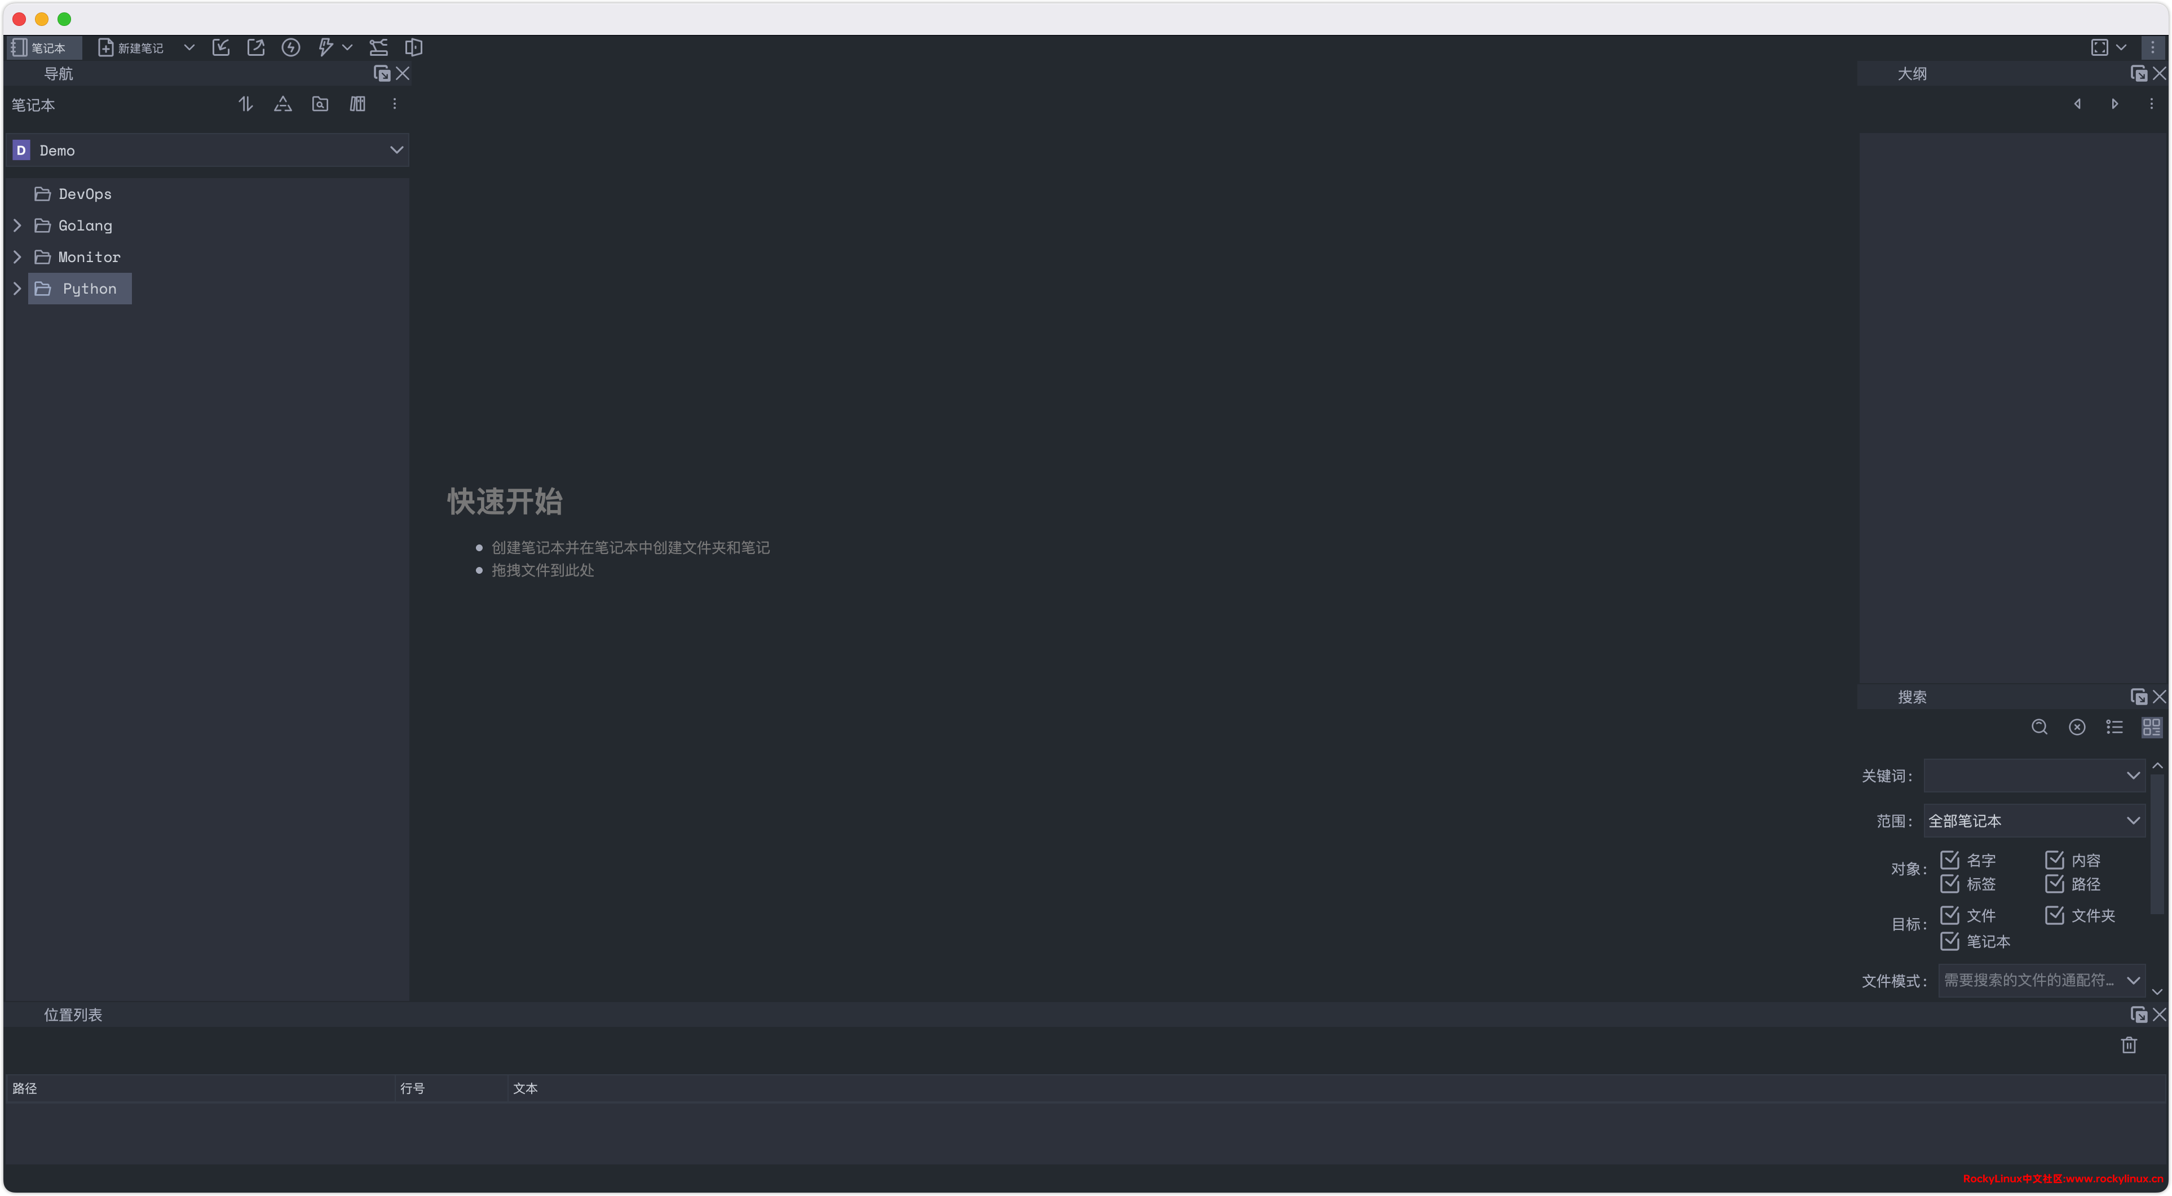Uncheck the 内容 checkbox
Screen dimensions: 2172x1196
tap(2054, 860)
